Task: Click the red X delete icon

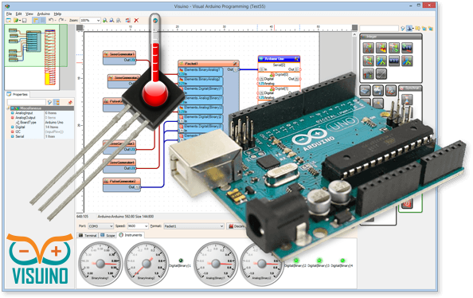Action: tap(136, 20)
